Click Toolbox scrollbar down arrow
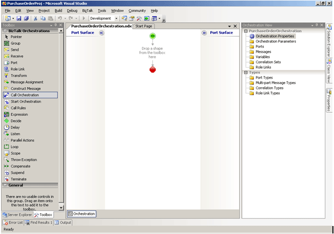The image size is (334, 234). click(x=61, y=207)
